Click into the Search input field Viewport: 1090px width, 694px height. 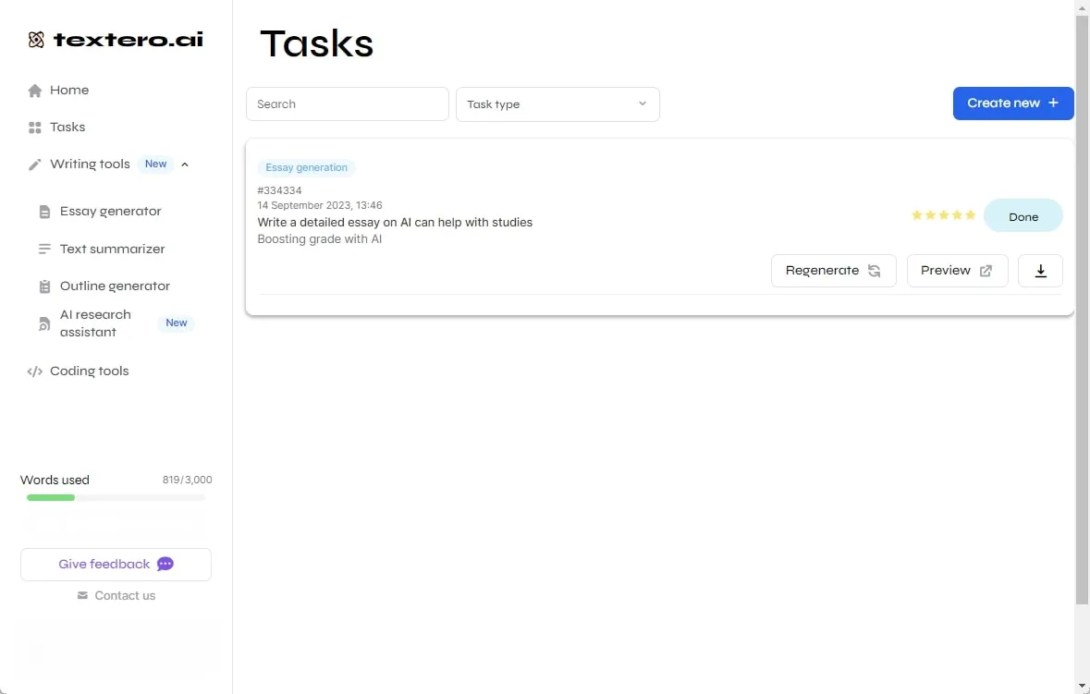(347, 104)
